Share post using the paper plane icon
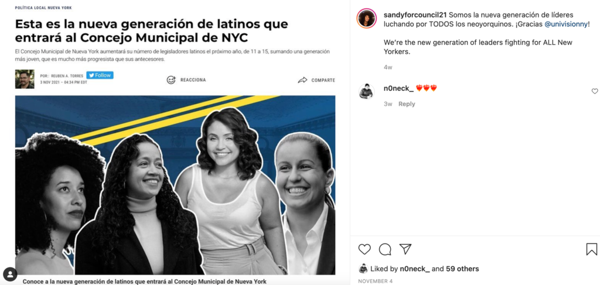The height and width of the screenshot is (285, 600). point(405,249)
